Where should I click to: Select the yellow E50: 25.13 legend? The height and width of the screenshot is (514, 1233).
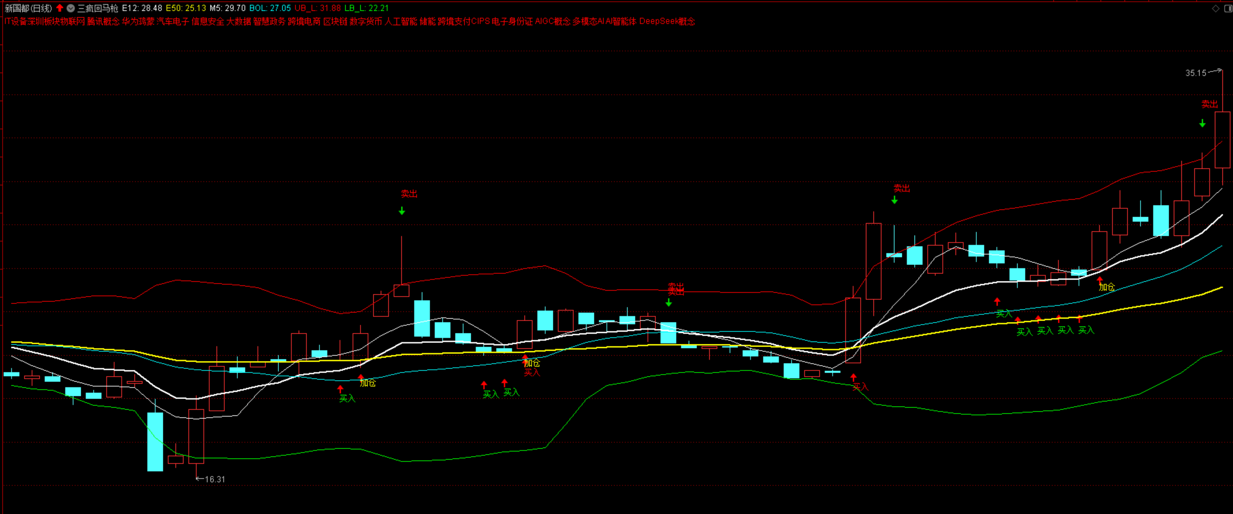(x=186, y=8)
